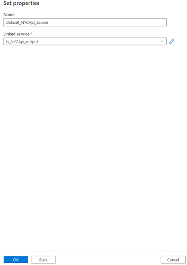The height and width of the screenshot is (265, 187).
Task: Click the Set properties heading
Action: click(22, 3)
